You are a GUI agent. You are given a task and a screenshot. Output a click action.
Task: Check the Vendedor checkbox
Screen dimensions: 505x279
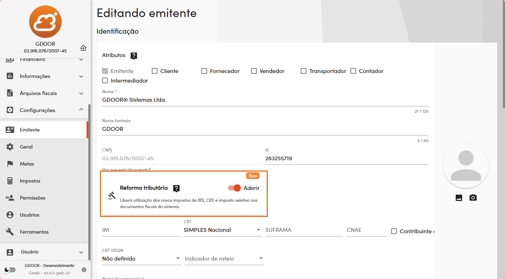[x=254, y=71]
